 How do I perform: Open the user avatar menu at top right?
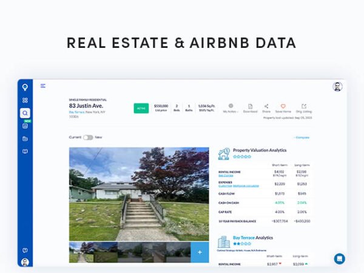click(337, 87)
